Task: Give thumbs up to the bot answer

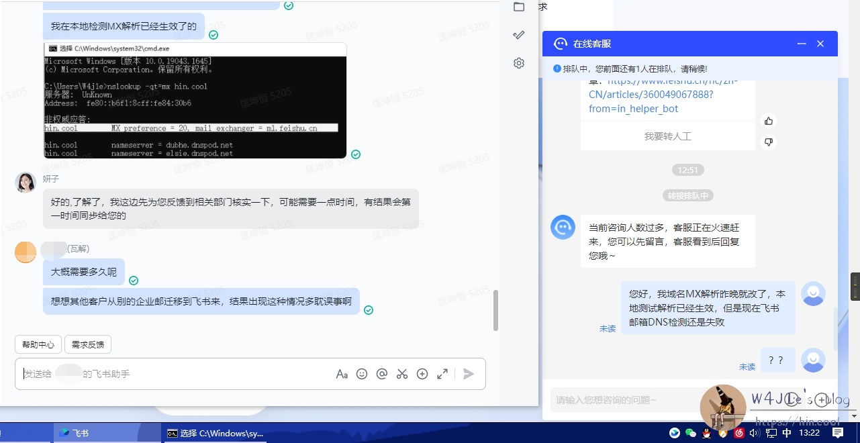Action: (769, 121)
